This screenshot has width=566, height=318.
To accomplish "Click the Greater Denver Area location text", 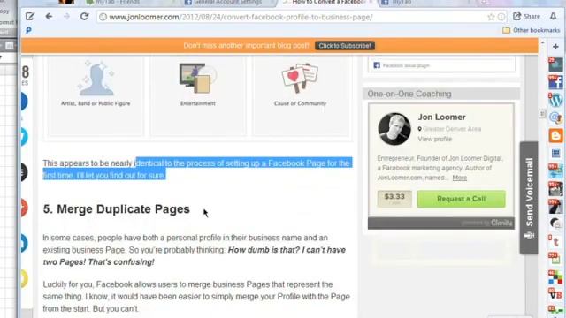I will click(x=452, y=129).
